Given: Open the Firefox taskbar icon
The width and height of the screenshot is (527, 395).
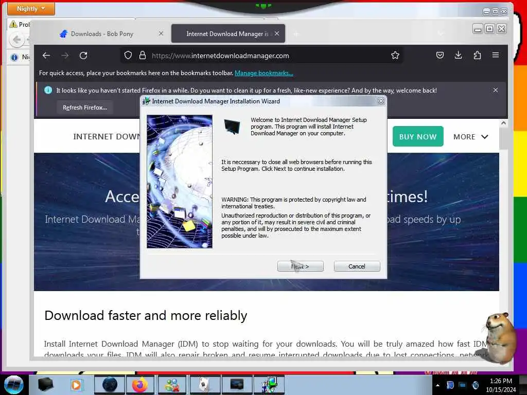Looking at the screenshot, I should (140, 385).
